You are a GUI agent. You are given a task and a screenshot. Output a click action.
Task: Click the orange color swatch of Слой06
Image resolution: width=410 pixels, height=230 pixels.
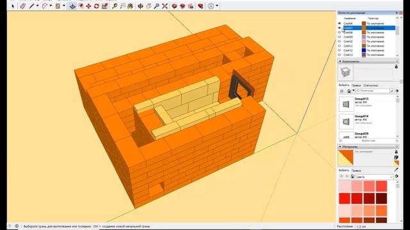(364, 24)
